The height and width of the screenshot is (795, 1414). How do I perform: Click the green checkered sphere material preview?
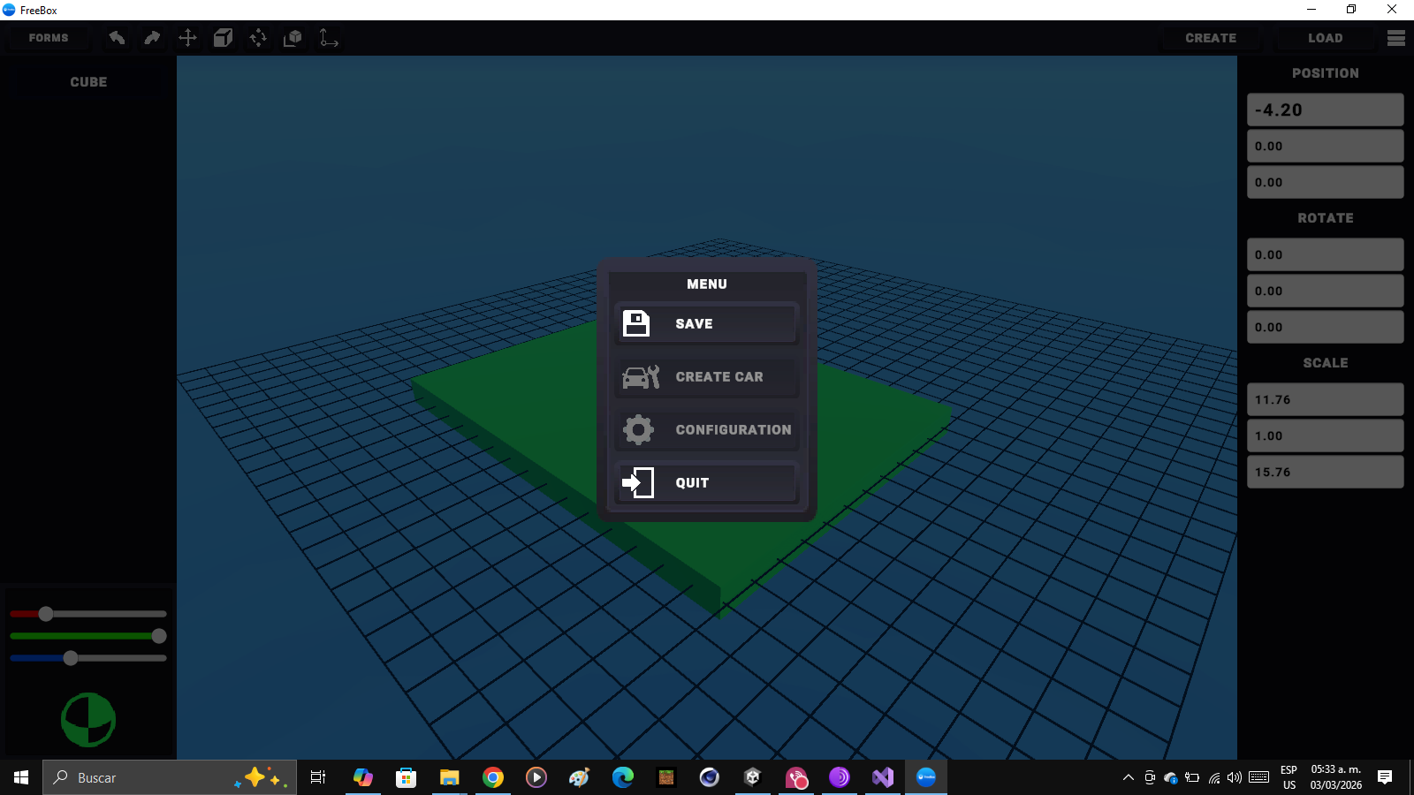(88, 719)
